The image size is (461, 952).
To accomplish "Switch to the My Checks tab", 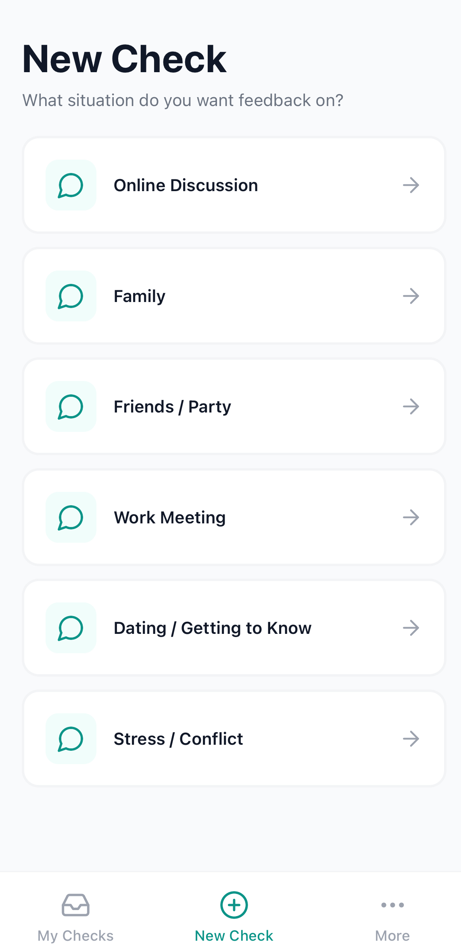I will coord(75,935).
